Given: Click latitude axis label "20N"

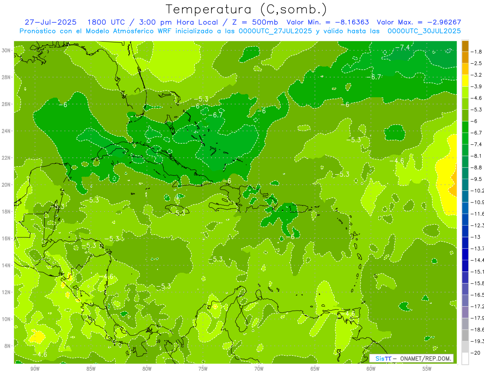Looking at the screenshot, I should 7,185.
